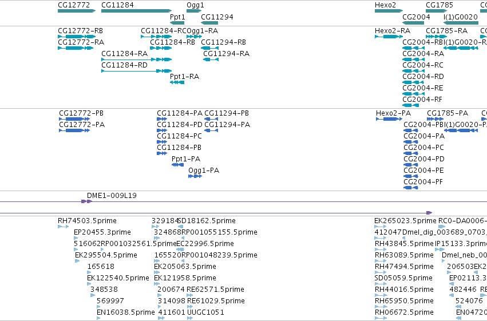Image resolution: width=487 pixels, height=321 pixels.
Task: Click the Ogg1 gene glyph
Action: coord(194,11)
